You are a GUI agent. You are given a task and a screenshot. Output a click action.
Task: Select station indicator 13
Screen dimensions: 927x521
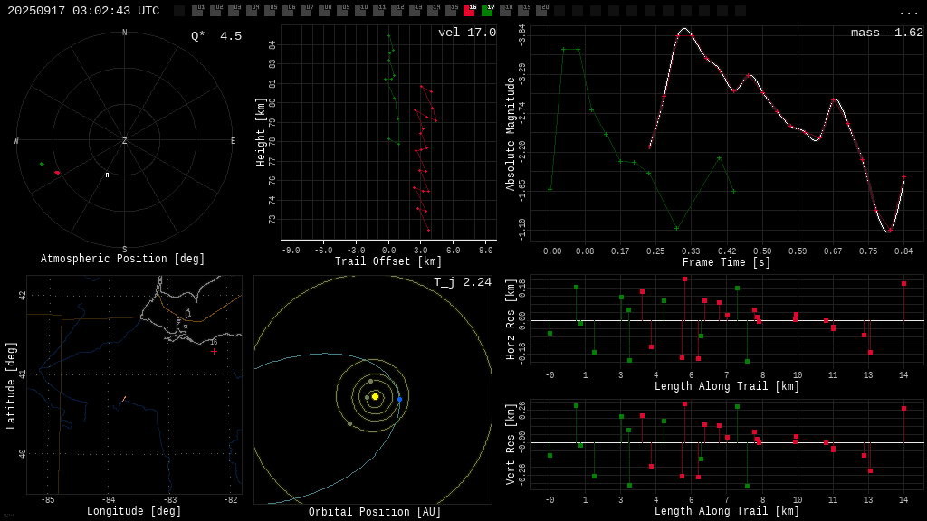415,10
